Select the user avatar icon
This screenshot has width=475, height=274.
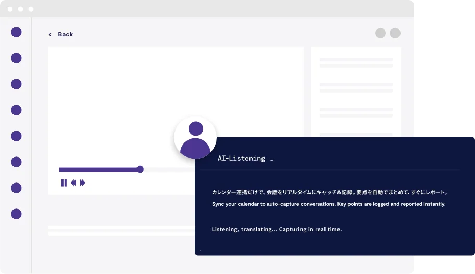[x=195, y=138]
